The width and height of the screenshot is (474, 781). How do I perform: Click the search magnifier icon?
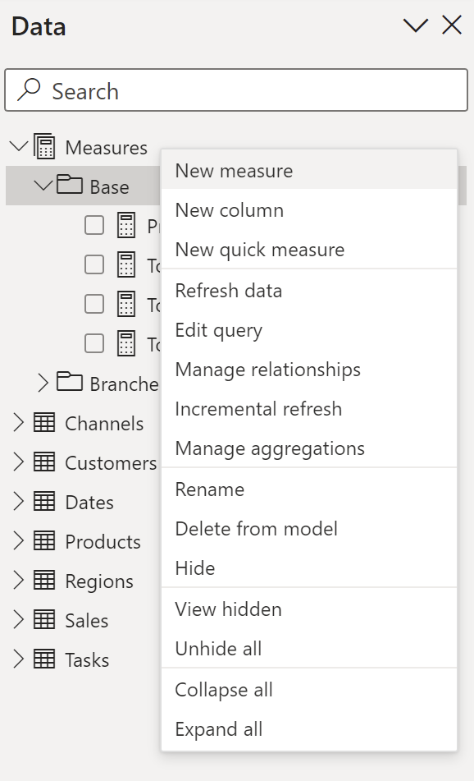pos(29,90)
